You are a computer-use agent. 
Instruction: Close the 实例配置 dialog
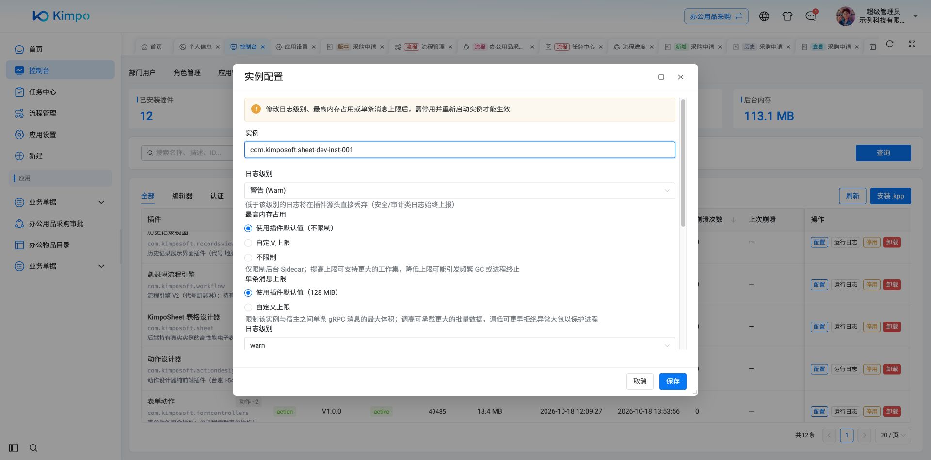click(x=681, y=77)
